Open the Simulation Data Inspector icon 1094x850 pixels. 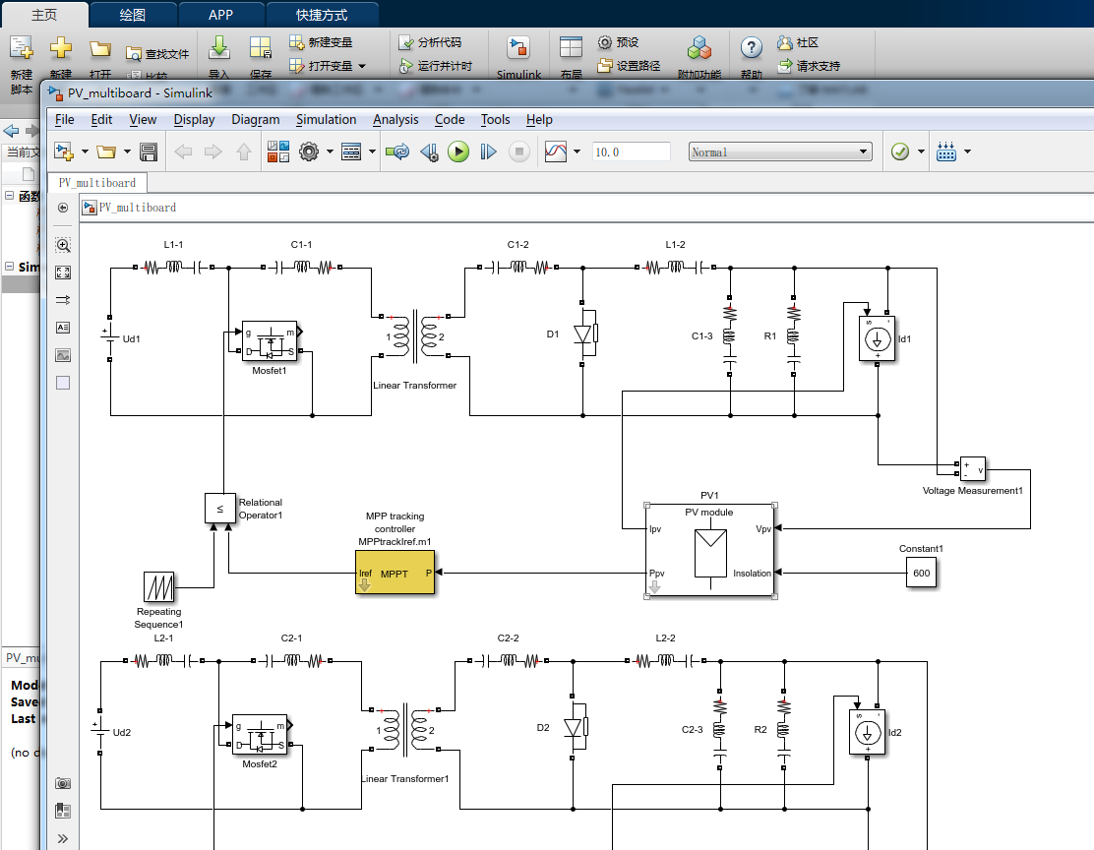(556, 152)
